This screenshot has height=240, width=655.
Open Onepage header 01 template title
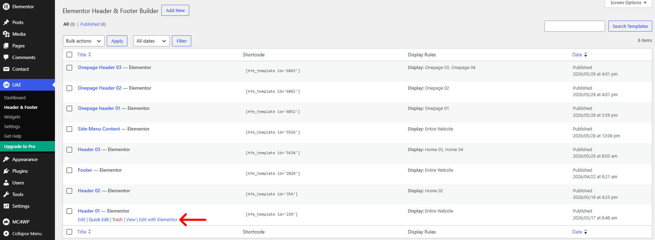(99, 108)
